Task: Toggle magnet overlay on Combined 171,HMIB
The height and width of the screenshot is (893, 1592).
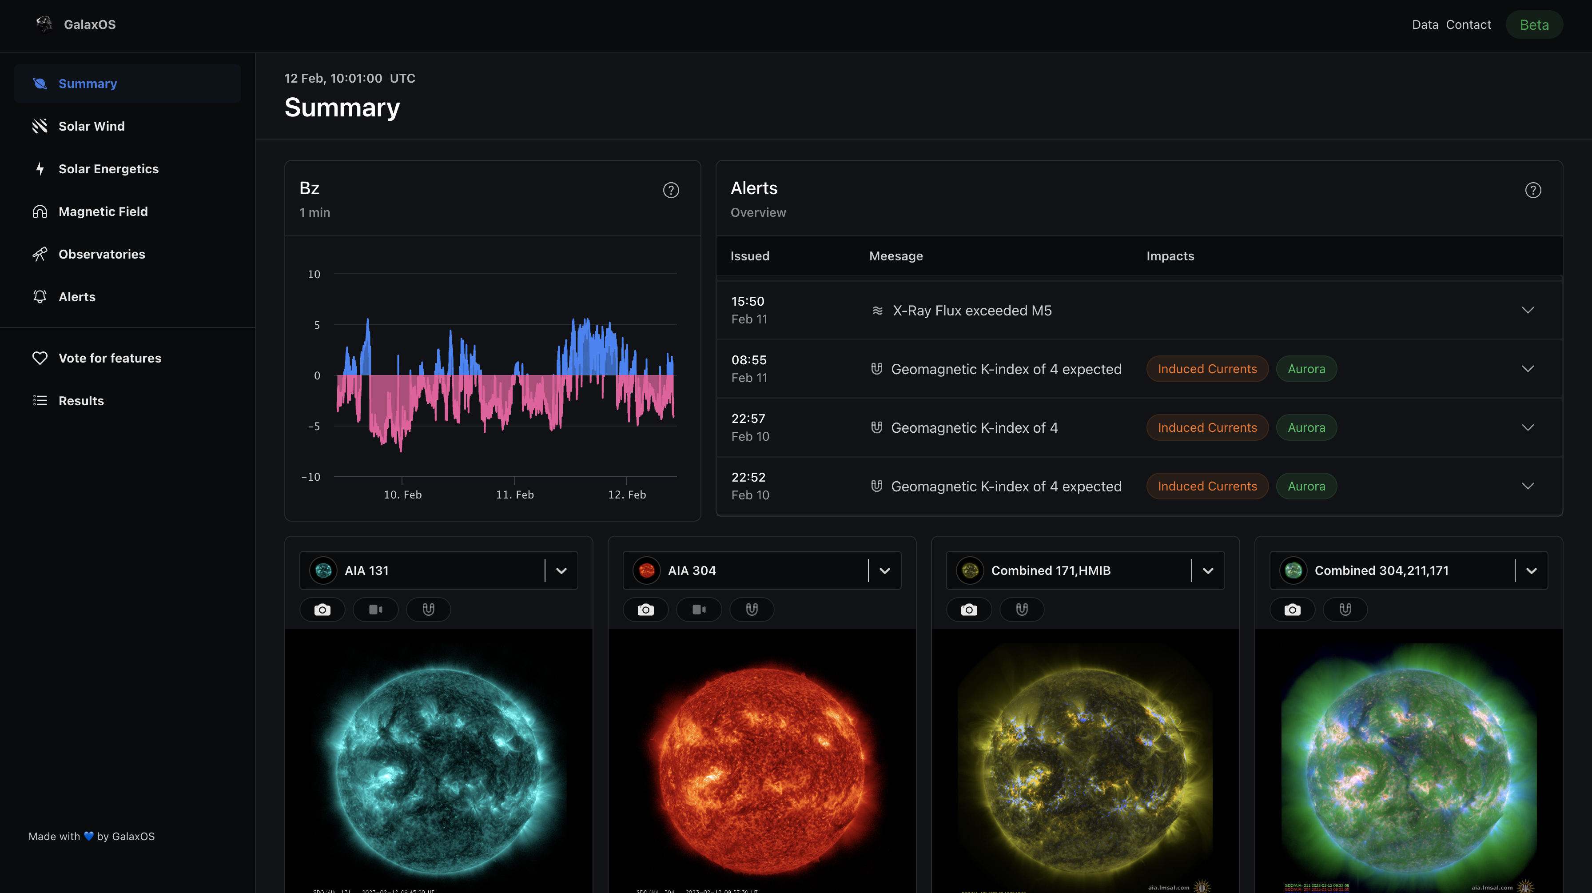Action: coord(1022,610)
